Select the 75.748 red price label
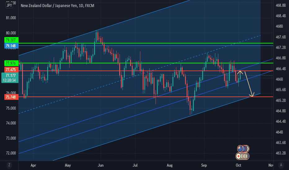Screen dimensions: 289x170 [11, 97]
